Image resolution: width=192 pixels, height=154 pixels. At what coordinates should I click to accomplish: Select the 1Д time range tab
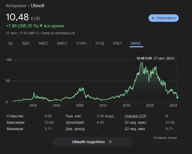tap(10, 43)
